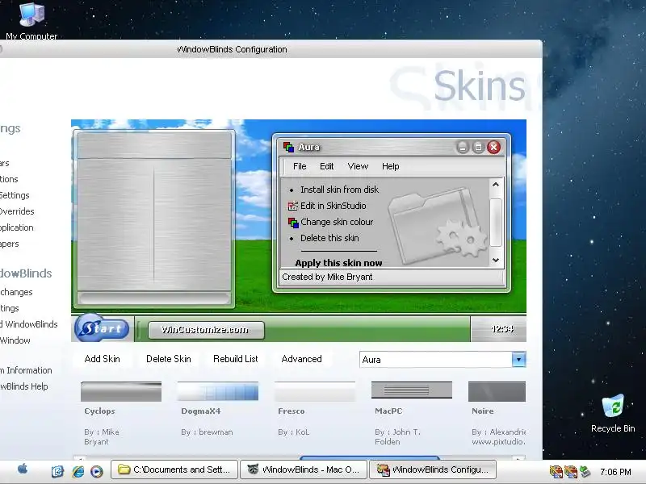Click By : brewman author text

(x=207, y=432)
